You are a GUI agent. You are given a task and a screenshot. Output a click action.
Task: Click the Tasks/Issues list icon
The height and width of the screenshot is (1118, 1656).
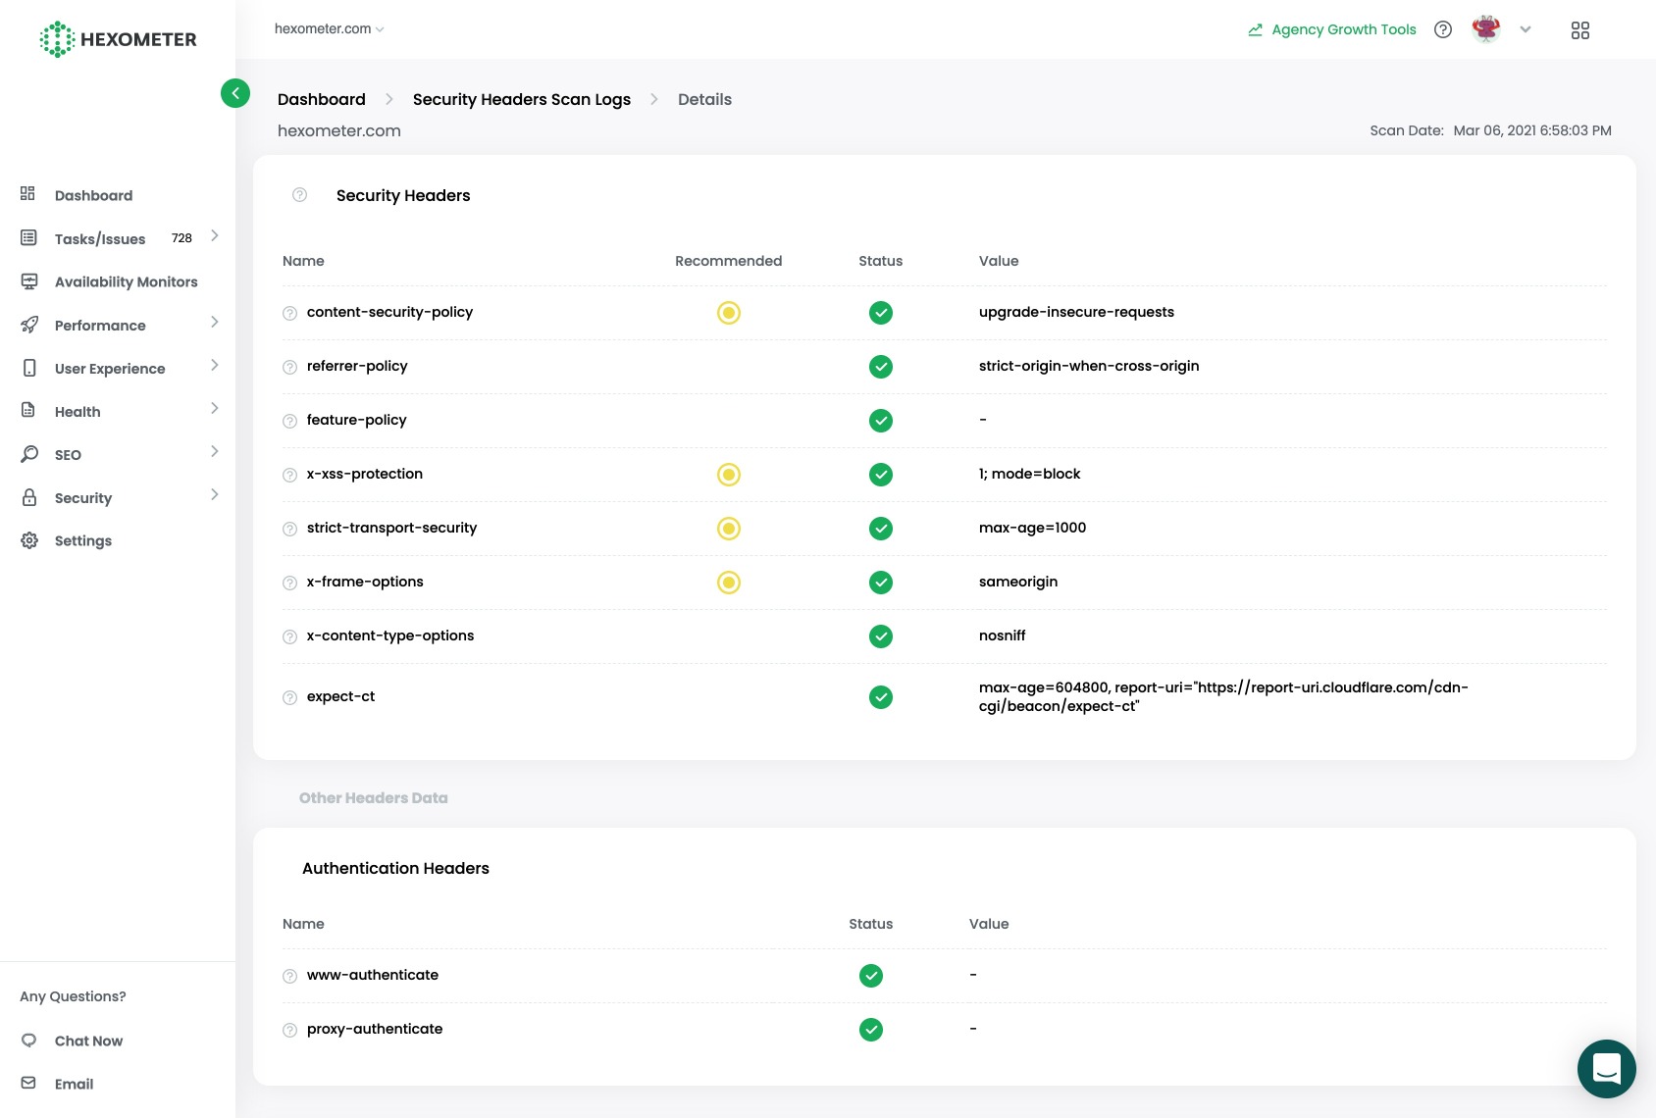[29, 238]
